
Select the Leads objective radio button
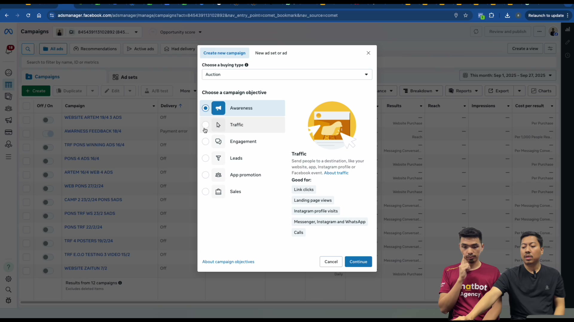205,158
